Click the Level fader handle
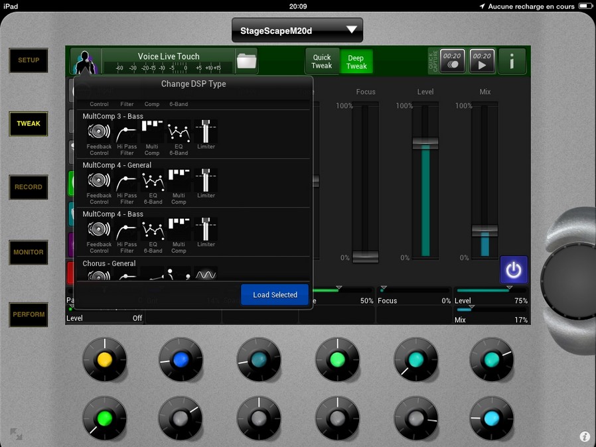The image size is (596, 447). [425, 142]
